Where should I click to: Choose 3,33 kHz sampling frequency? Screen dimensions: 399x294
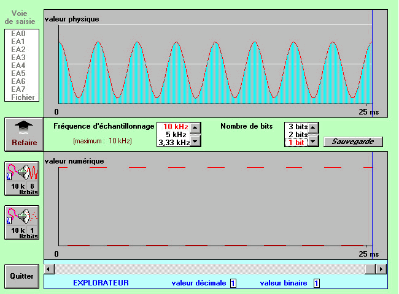coord(174,143)
